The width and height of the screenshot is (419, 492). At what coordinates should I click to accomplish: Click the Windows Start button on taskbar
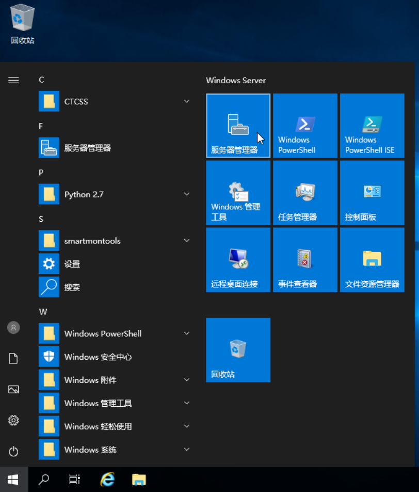click(13, 480)
